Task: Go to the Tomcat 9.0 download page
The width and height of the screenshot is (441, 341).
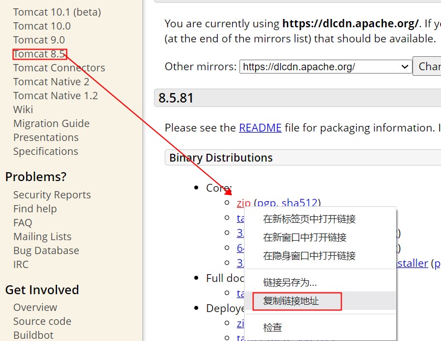Action: [39, 40]
